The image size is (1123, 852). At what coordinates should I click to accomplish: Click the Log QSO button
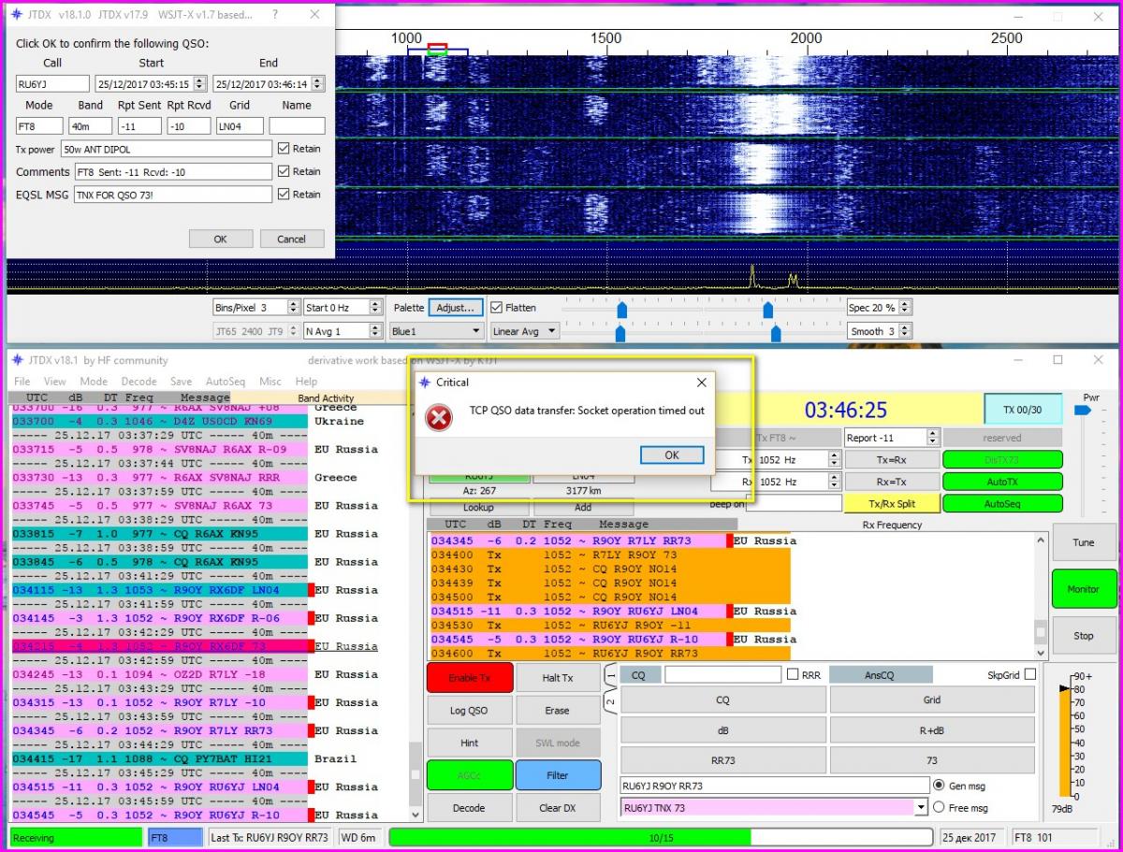[x=469, y=711]
